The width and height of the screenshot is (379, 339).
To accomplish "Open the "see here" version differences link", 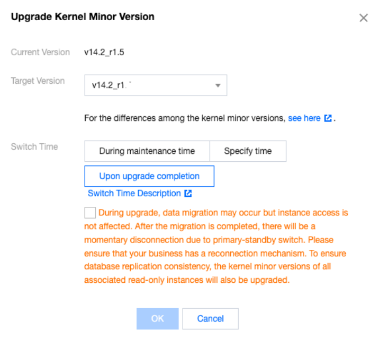I will pos(304,118).
